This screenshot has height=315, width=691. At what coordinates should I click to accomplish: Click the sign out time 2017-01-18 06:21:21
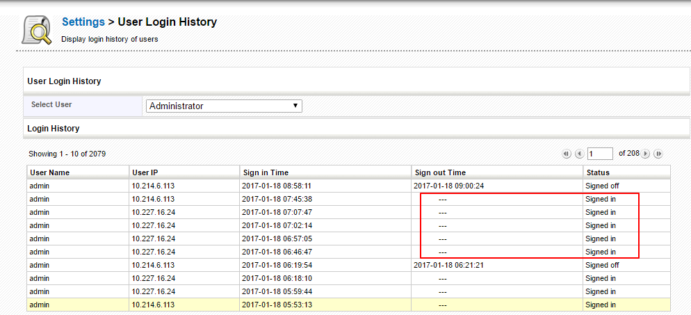450,265
